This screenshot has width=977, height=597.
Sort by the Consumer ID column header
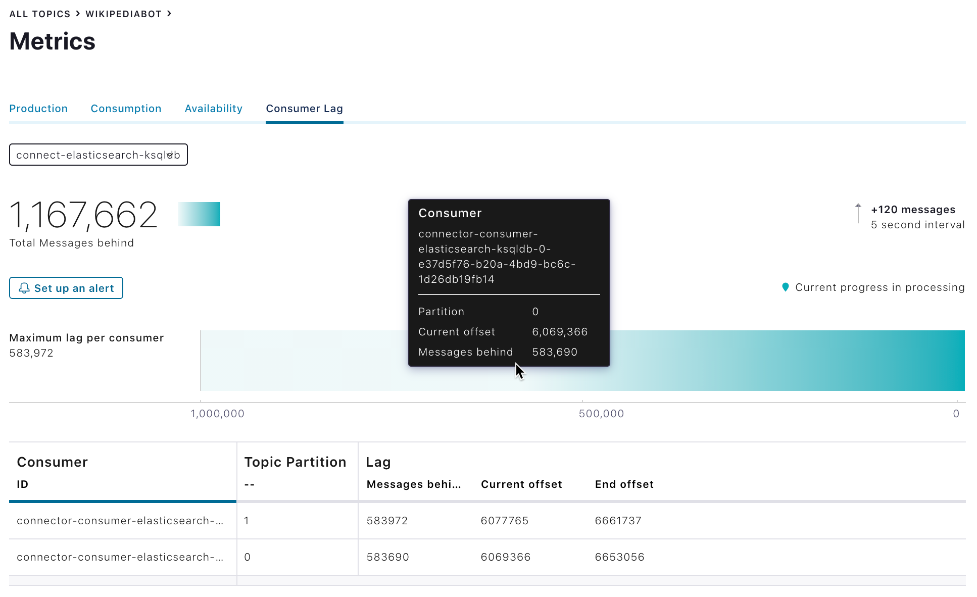tap(22, 484)
